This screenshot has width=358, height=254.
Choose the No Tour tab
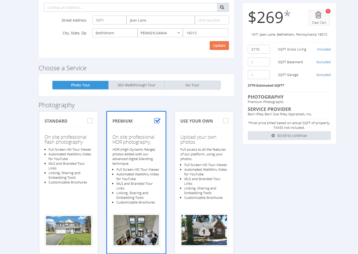192,85
